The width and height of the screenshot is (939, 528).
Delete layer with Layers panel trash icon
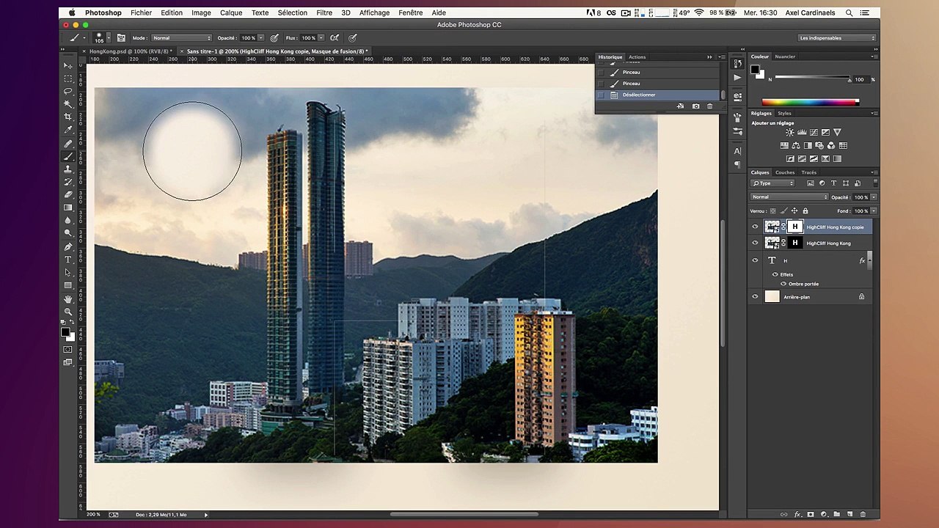click(863, 514)
